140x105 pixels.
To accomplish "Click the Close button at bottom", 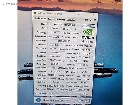I will [86, 94].
